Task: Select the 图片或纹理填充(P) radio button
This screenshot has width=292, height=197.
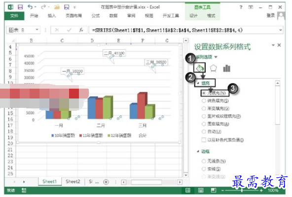Action: pos(204,116)
